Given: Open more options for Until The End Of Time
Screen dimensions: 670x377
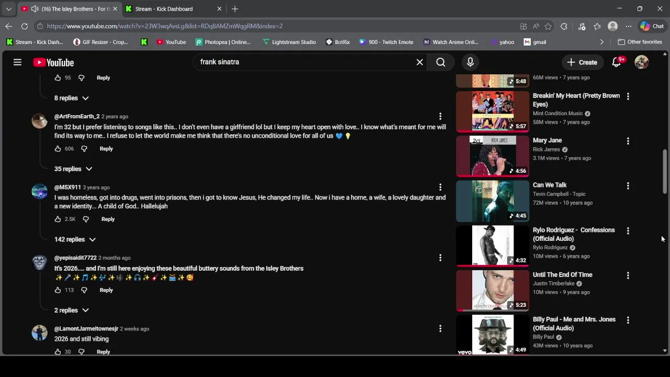Looking at the screenshot, I should pyautogui.click(x=628, y=275).
